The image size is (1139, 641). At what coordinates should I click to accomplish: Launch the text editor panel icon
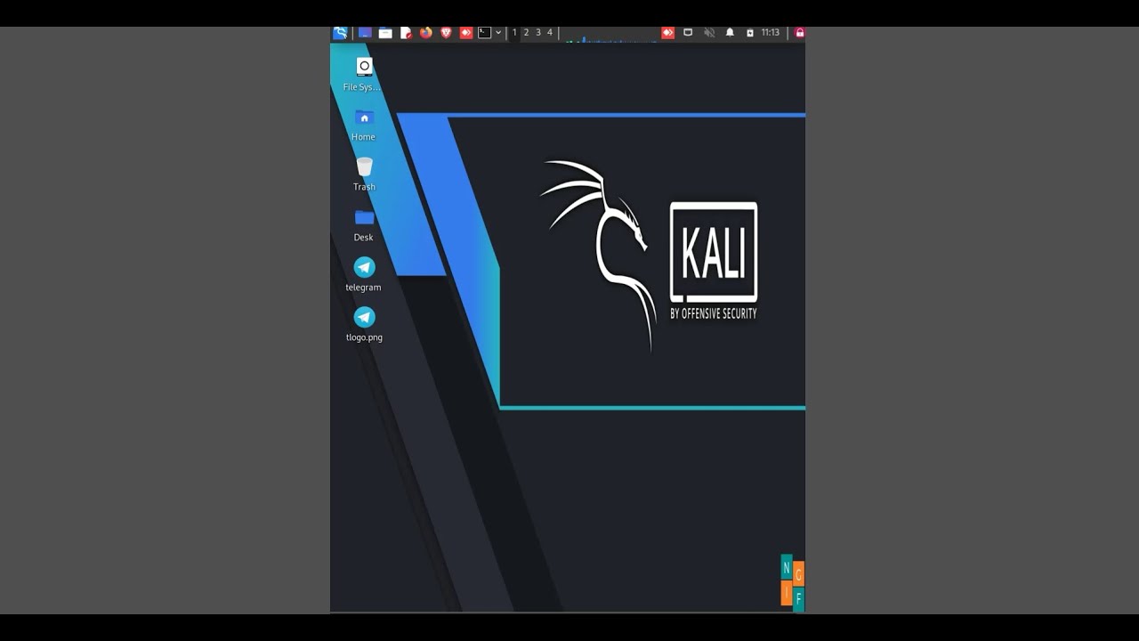point(406,33)
